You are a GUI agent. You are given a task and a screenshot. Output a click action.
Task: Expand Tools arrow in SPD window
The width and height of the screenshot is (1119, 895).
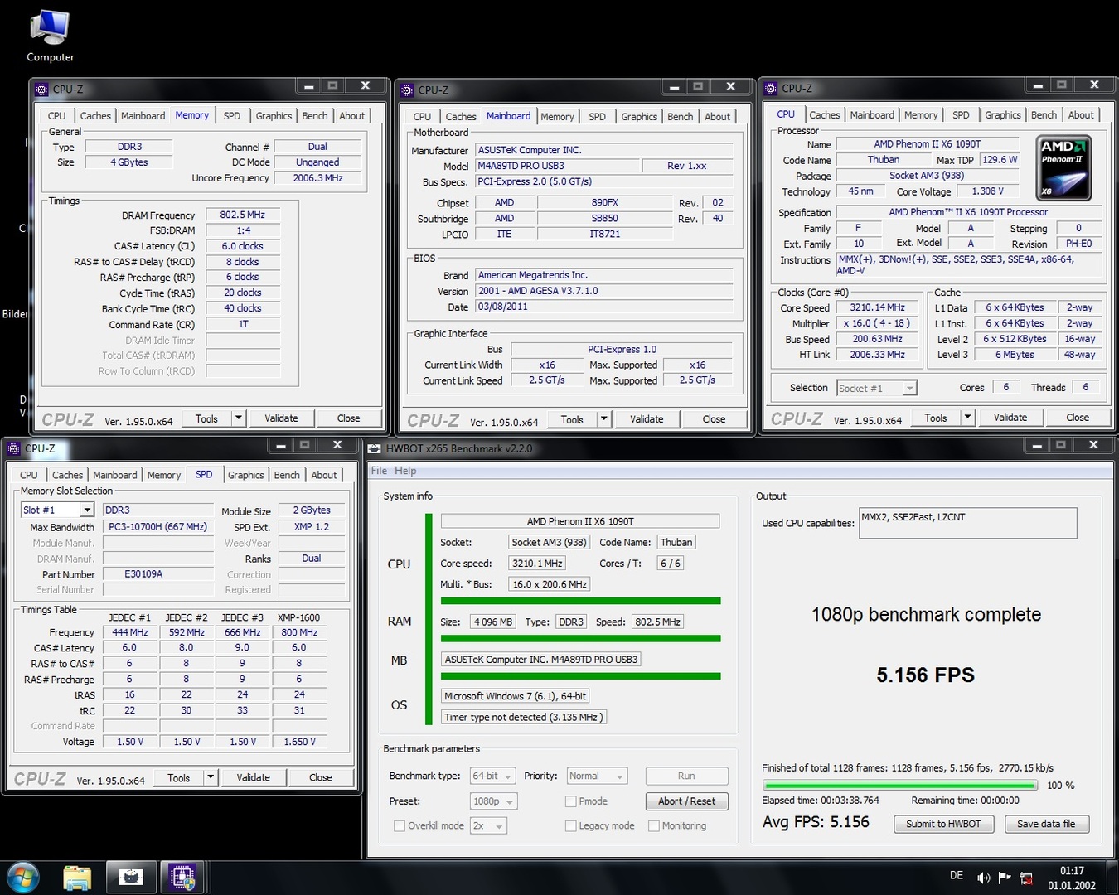point(211,777)
